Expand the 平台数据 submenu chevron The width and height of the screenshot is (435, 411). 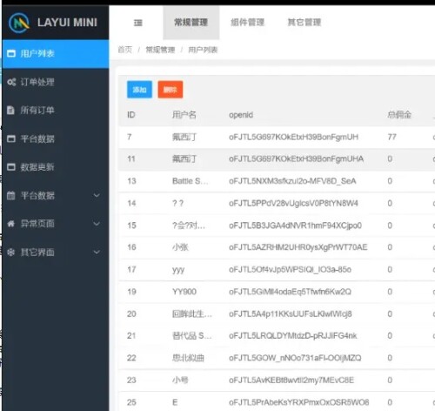coord(97,195)
